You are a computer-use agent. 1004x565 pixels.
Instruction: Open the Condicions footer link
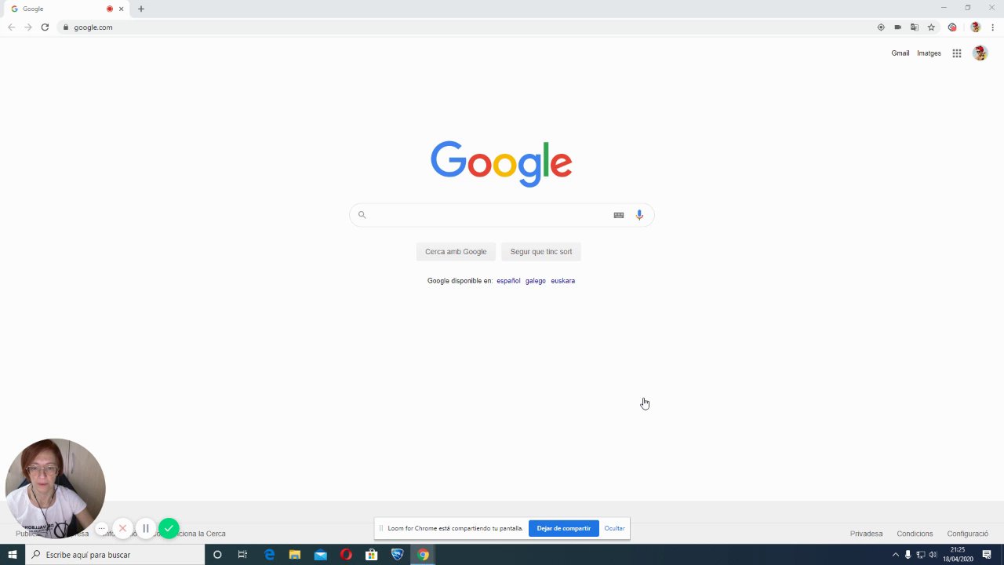(x=915, y=534)
